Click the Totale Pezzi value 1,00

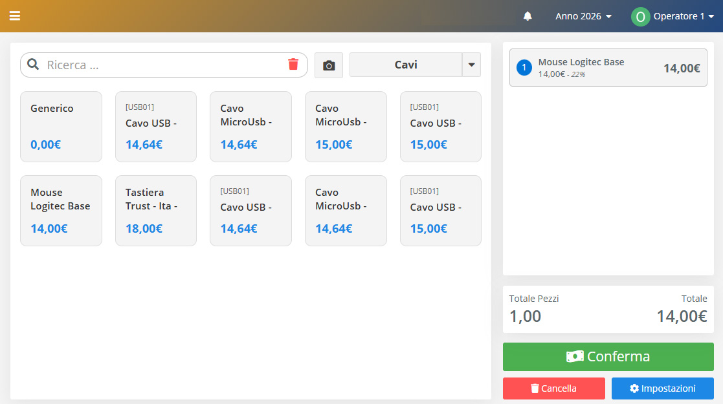[525, 317]
